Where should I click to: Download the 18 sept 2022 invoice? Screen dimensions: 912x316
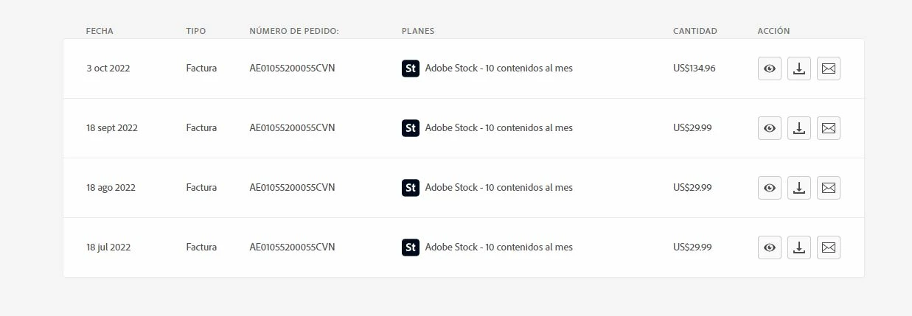point(798,128)
